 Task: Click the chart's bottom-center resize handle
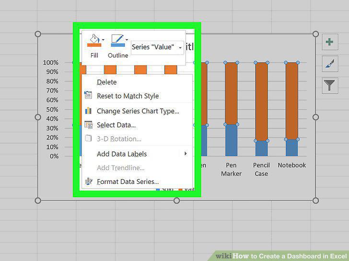(176, 201)
